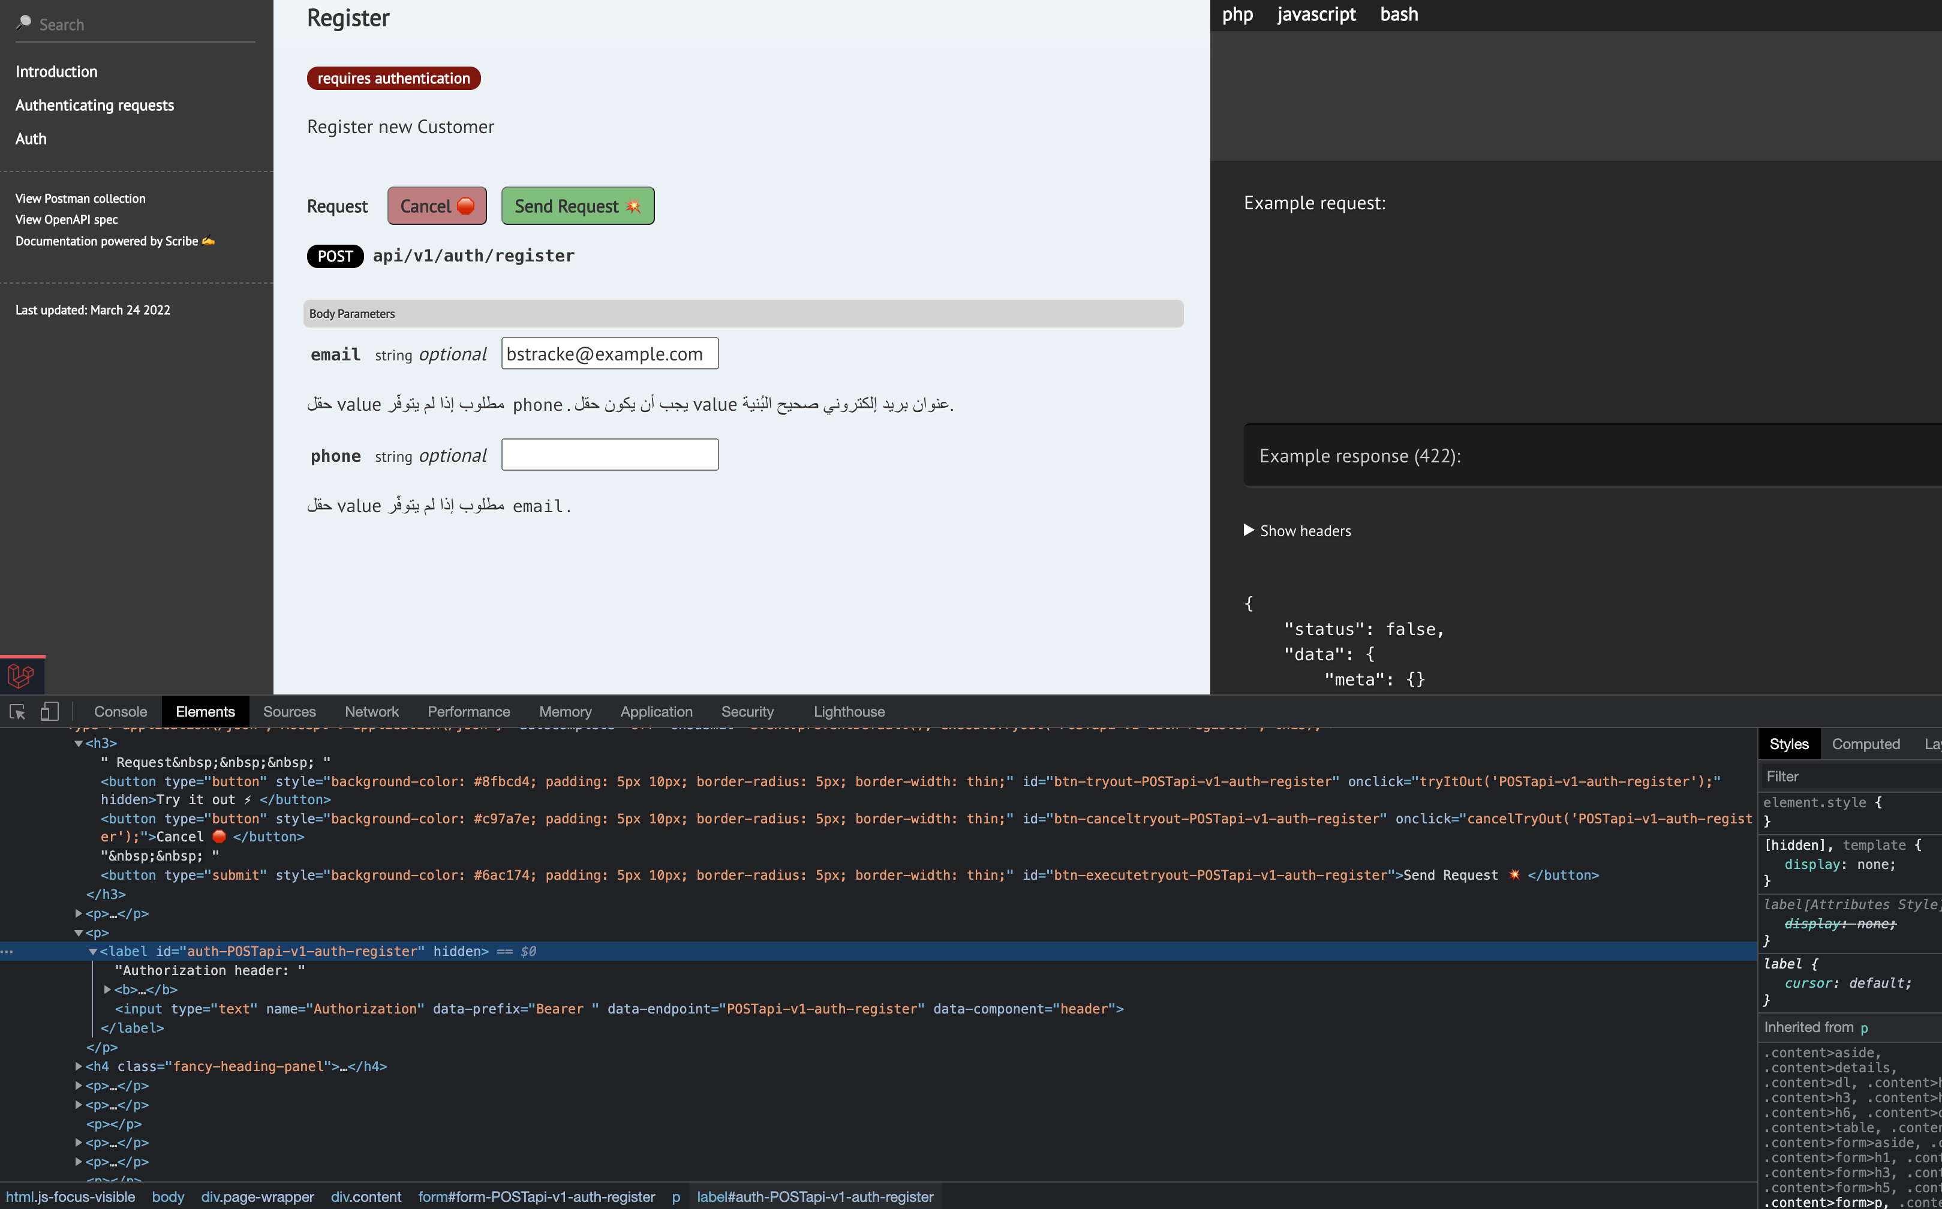Expand the b element inside the label
1942x1209 pixels.
[x=109, y=989]
